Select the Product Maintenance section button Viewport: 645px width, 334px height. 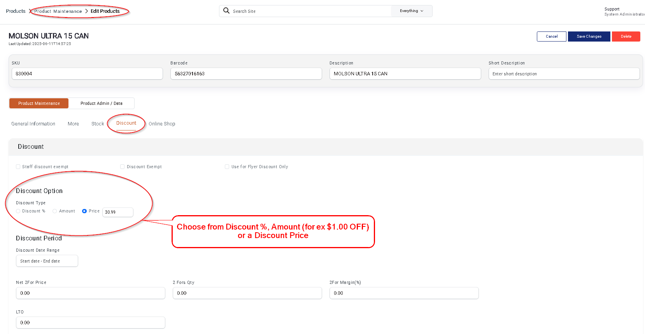point(39,103)
